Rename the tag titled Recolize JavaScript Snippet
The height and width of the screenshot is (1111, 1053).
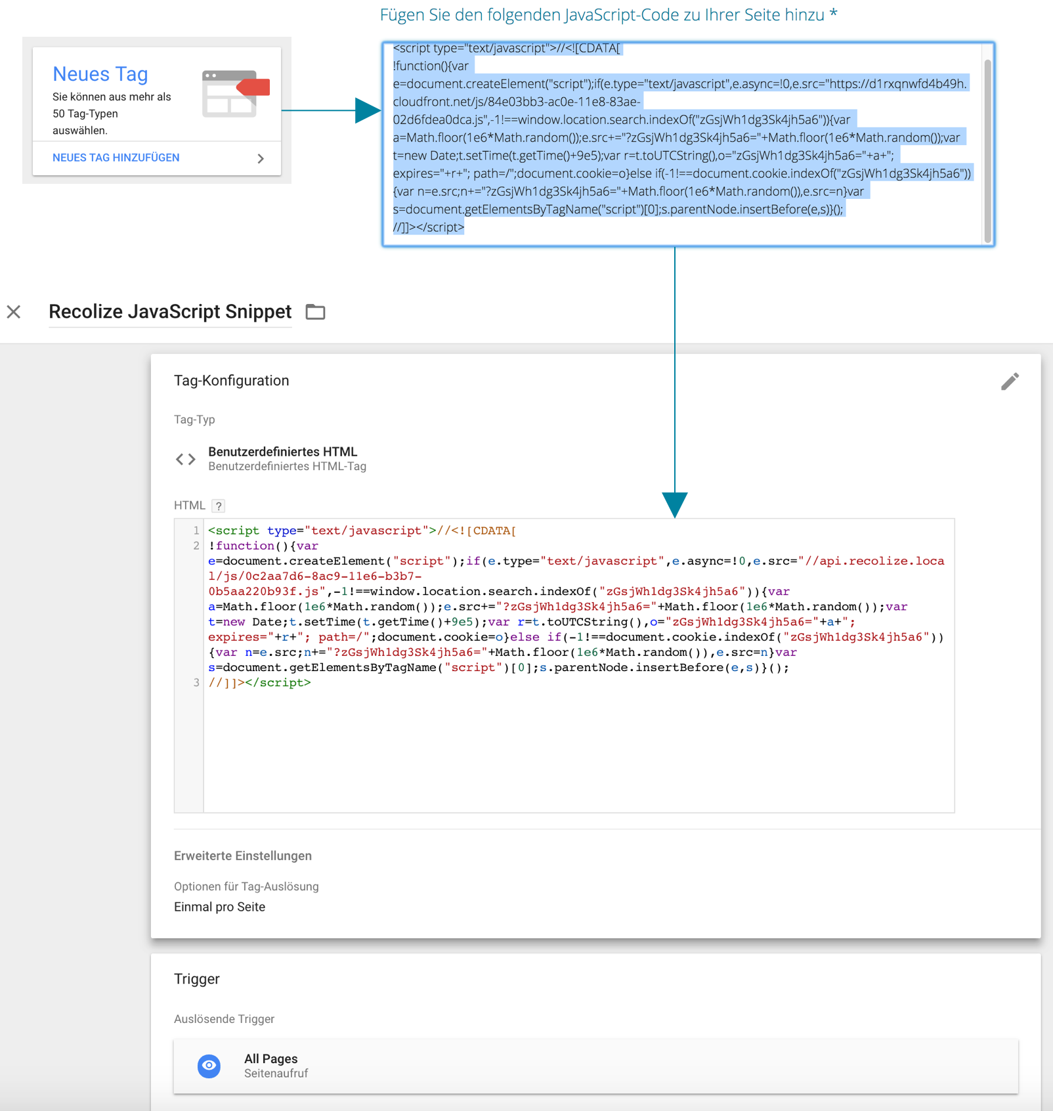(170, 312)
